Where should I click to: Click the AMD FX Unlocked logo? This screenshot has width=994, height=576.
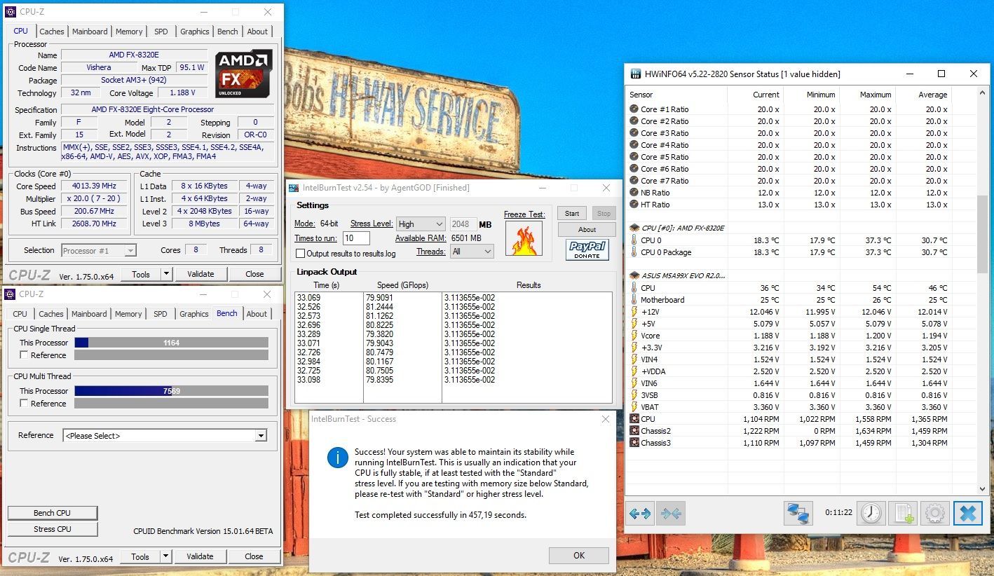(244, 73)
